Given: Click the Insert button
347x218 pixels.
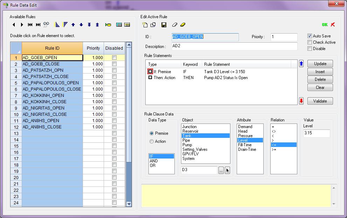Looking at the screenshot, I should coord(320,72).
